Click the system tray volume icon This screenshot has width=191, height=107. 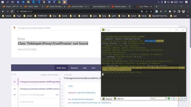tap(168, 2)
